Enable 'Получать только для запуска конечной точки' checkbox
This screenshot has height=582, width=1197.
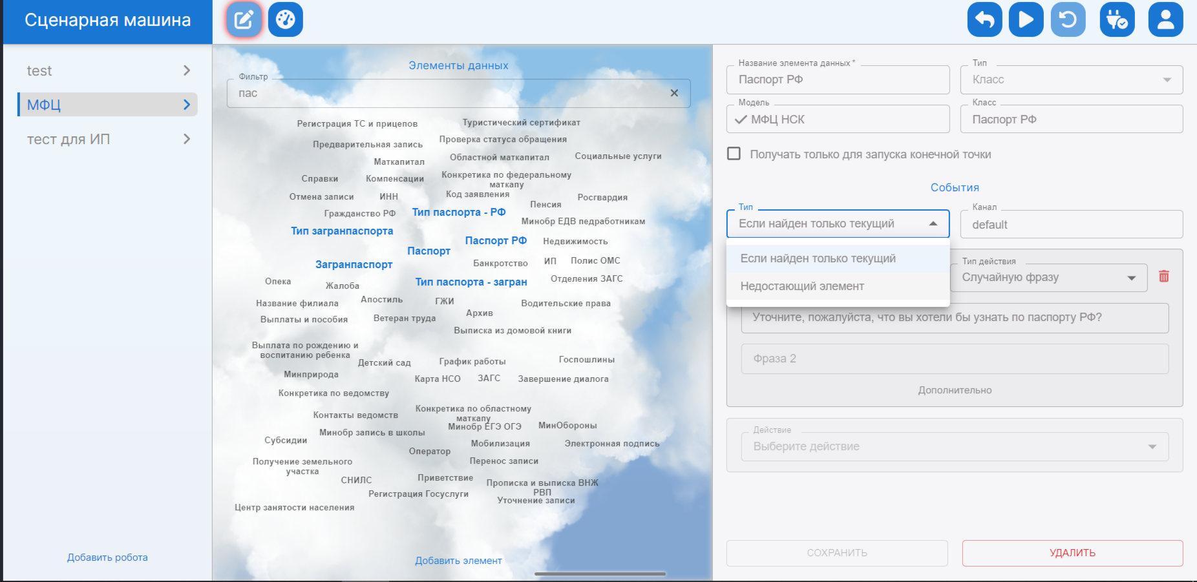click(x=734, y=154)
